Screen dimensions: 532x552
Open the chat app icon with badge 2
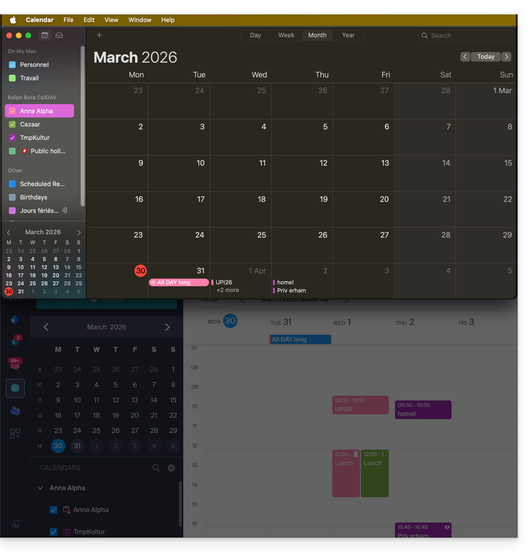click(x=15, y=341)
